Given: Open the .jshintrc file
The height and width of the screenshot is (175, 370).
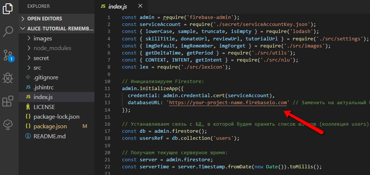Looking at the screenshot, I should 56,87.
